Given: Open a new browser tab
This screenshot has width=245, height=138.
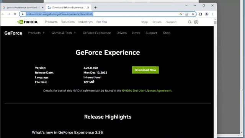Looking at the screenshot, I should (95, 8).
